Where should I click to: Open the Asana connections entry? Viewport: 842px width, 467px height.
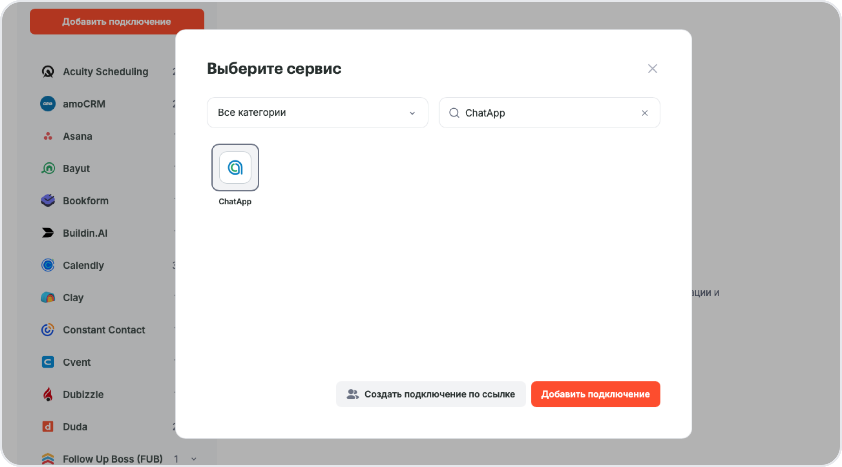click(78, 136)
